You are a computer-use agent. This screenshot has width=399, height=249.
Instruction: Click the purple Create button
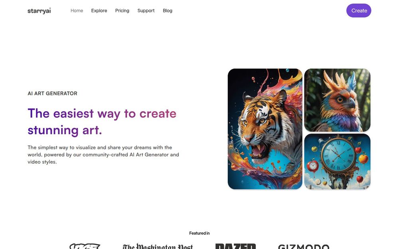359,11
